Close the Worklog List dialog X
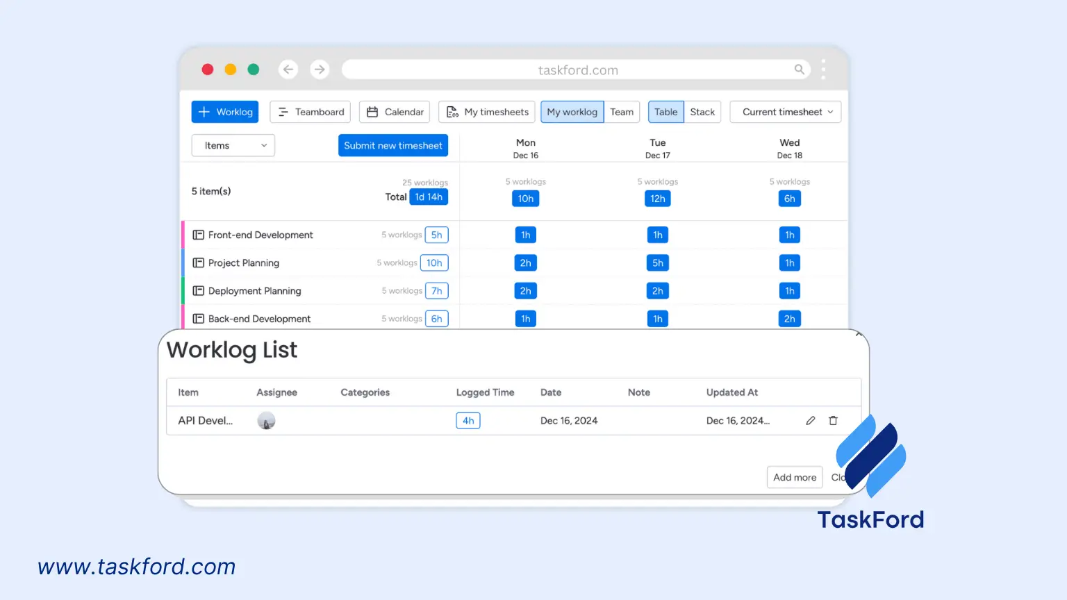The image size is (1067, 600). coord(859,335)
